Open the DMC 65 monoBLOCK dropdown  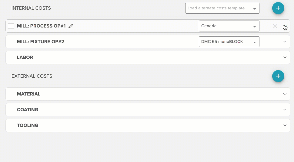click(x=229, y=42)
